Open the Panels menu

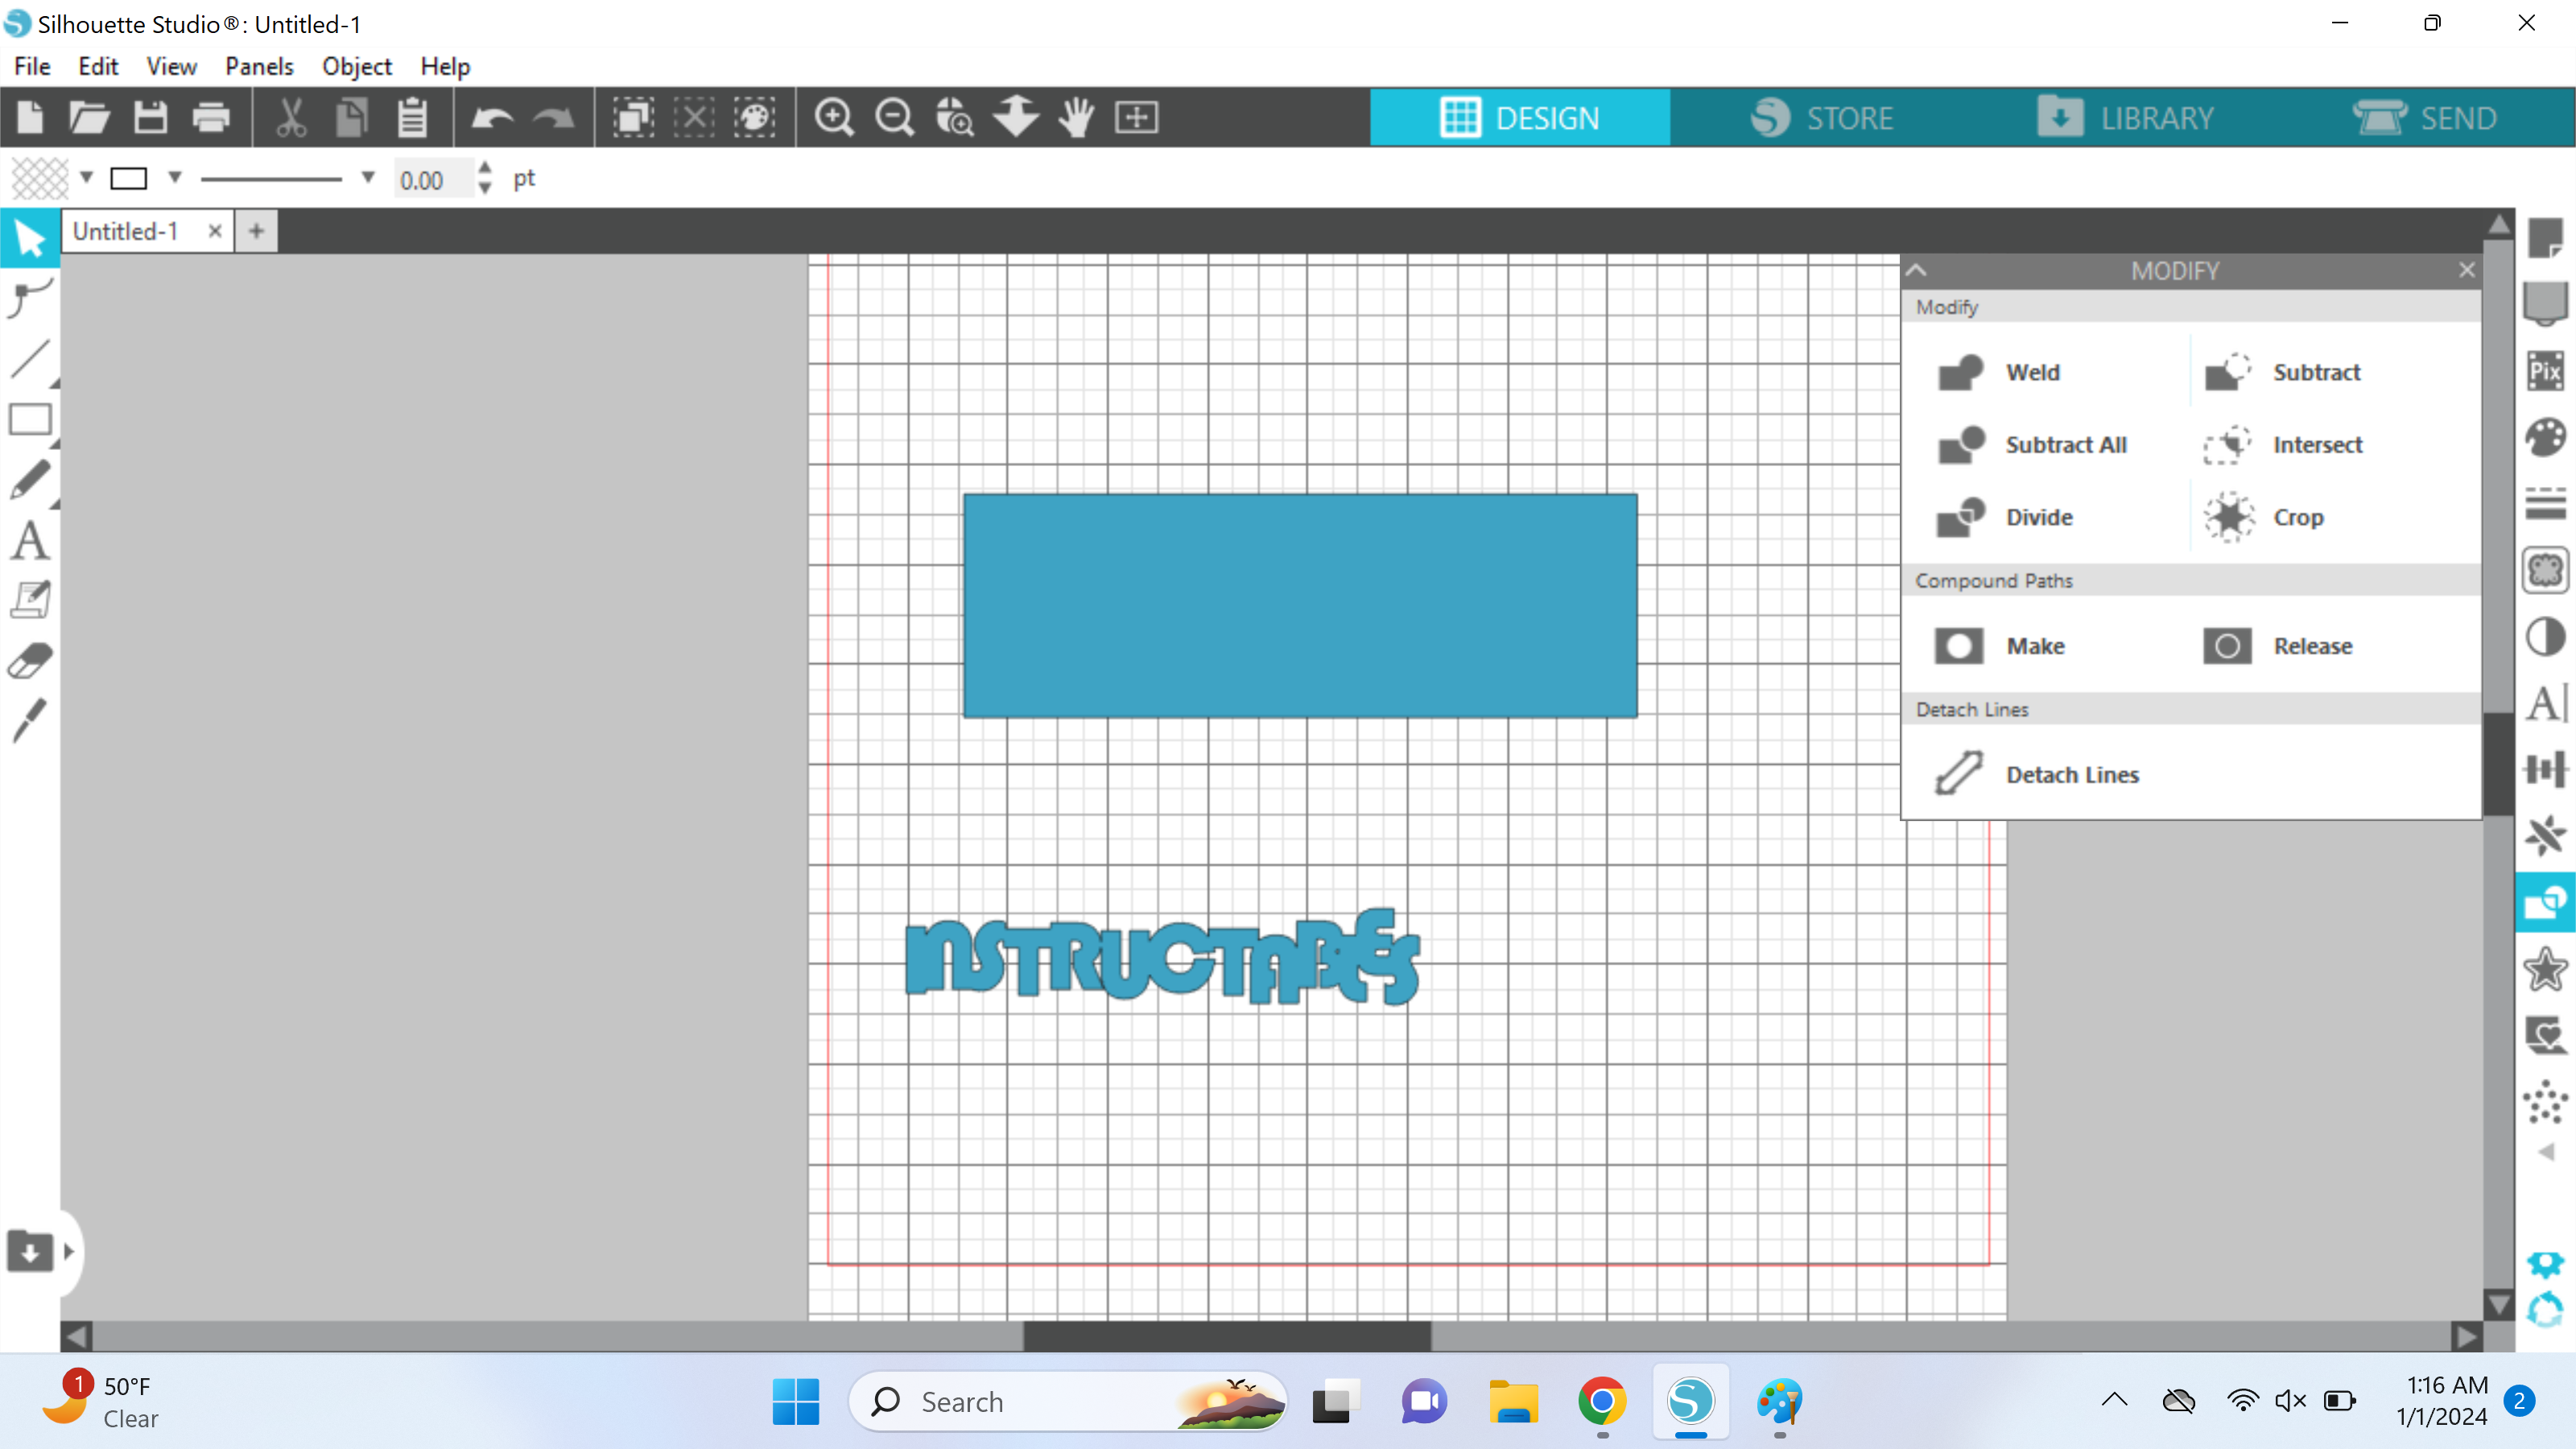tap(259, 66)
